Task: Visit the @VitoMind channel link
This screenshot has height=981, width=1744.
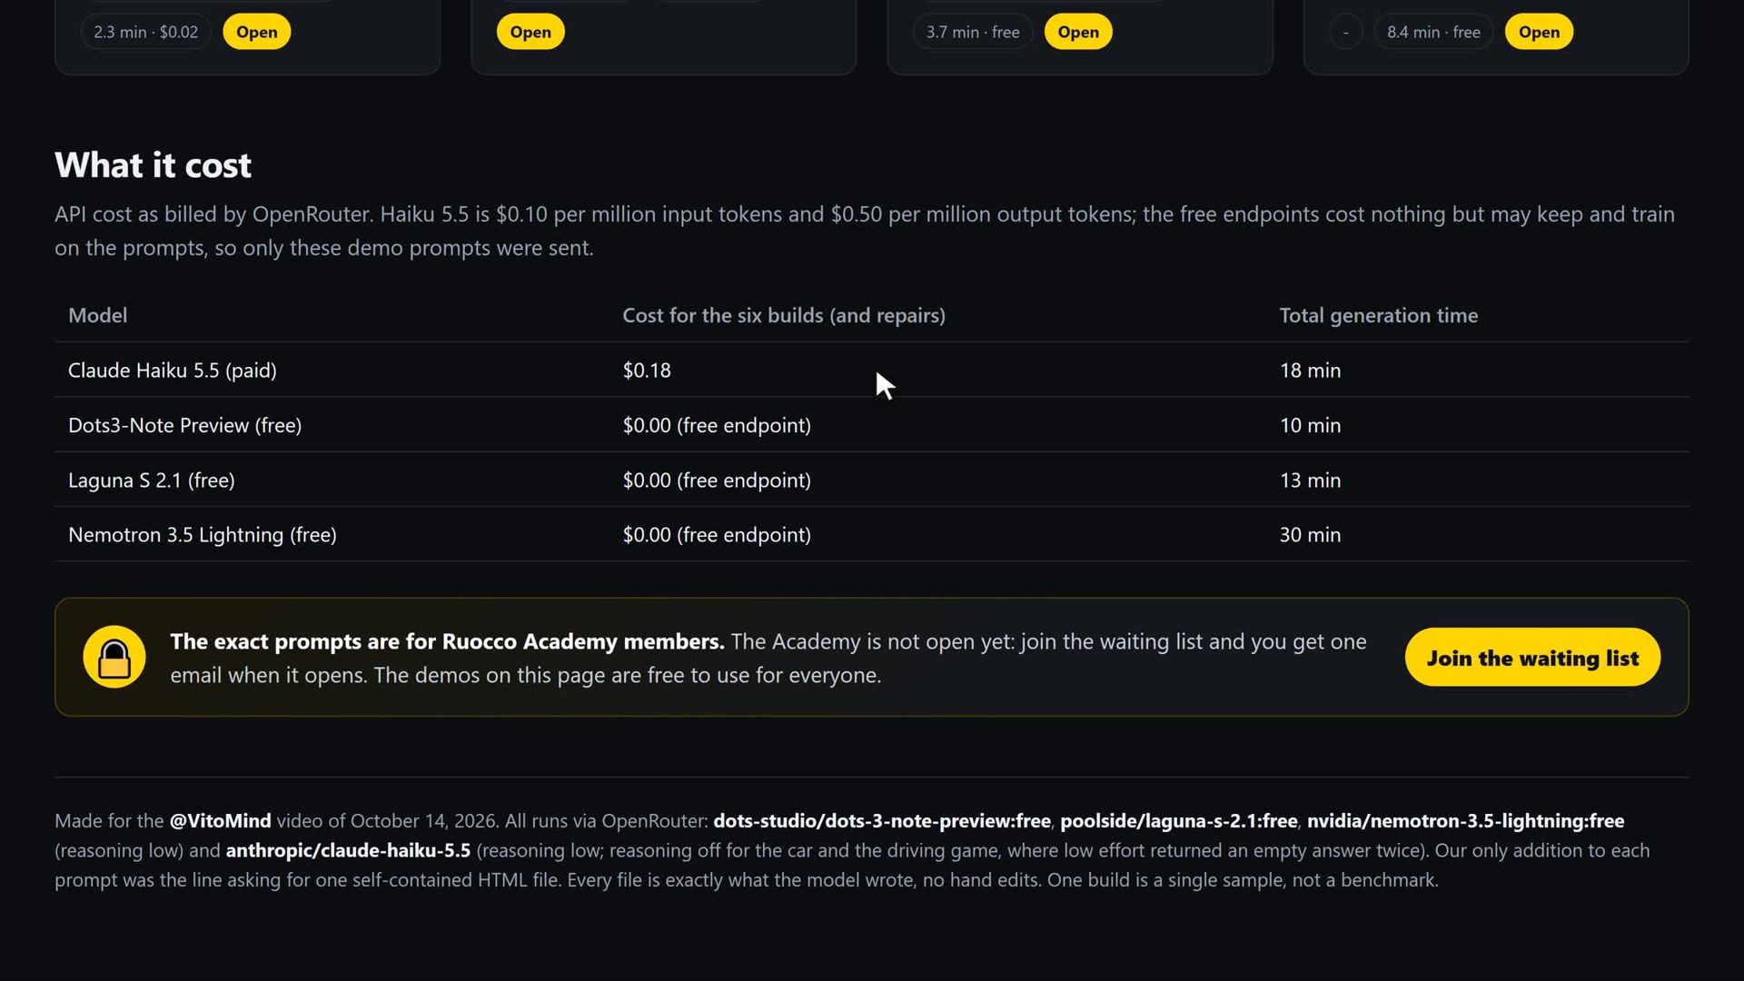Action: coord(220,820)
